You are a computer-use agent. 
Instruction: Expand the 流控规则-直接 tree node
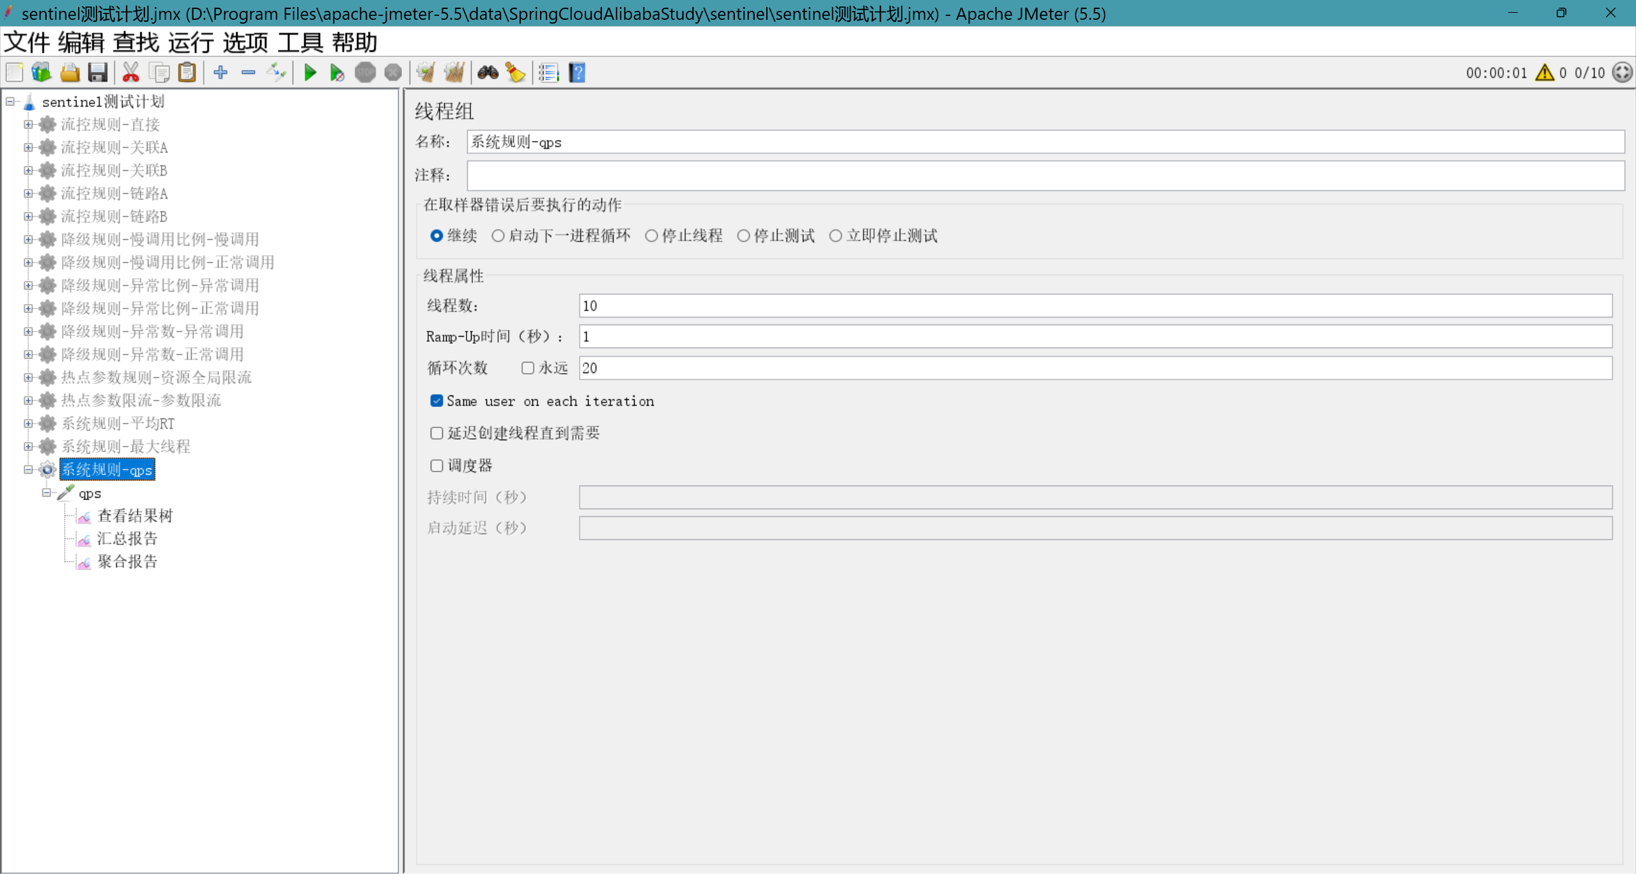28,125
